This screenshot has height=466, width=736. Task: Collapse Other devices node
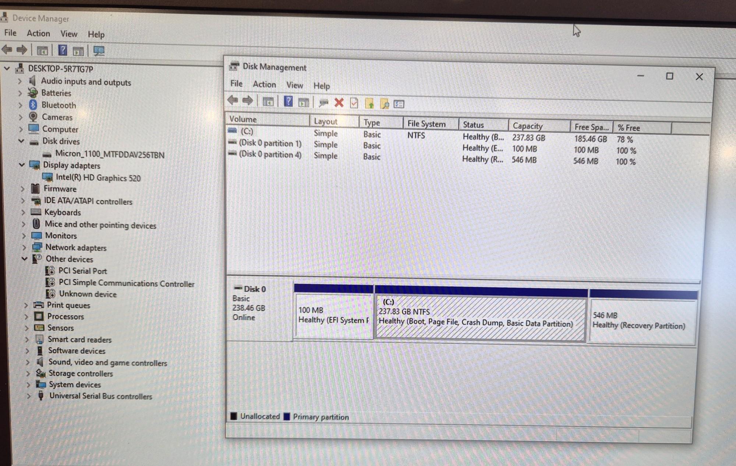pos(24,258)
